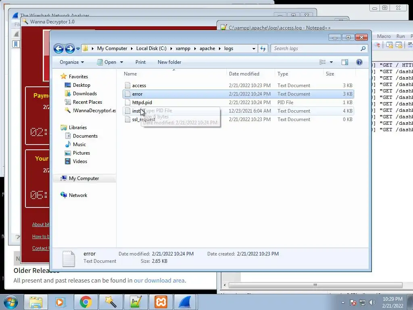Screen dimensions: 413x310
Task: Click the install log file icon
Action: point(127,111)
